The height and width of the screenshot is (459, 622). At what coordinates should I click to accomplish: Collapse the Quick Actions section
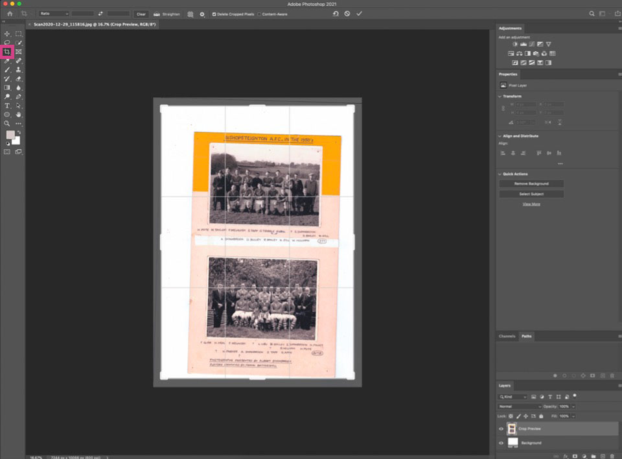tap(500, 174)
